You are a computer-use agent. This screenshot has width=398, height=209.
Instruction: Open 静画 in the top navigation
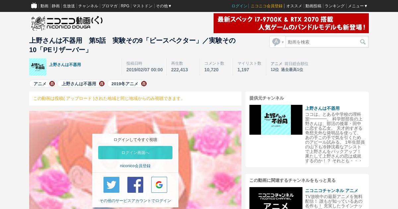56,6
